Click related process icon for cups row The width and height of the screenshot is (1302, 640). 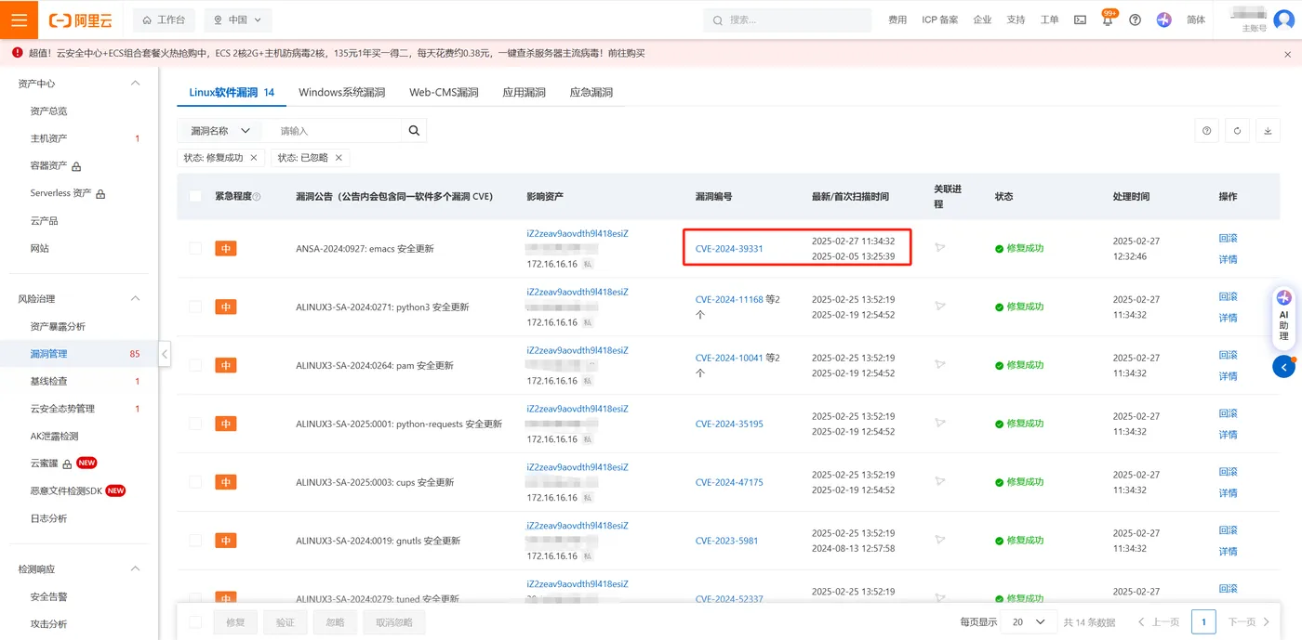click(x=939, y=482)
